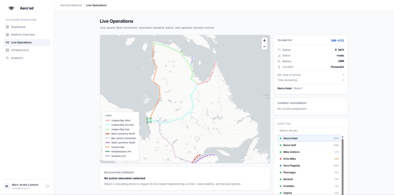Viewport: 394px width, 195px height.
Task: Select Nordvik in the fleet list
Action: [x=309, y=179]
